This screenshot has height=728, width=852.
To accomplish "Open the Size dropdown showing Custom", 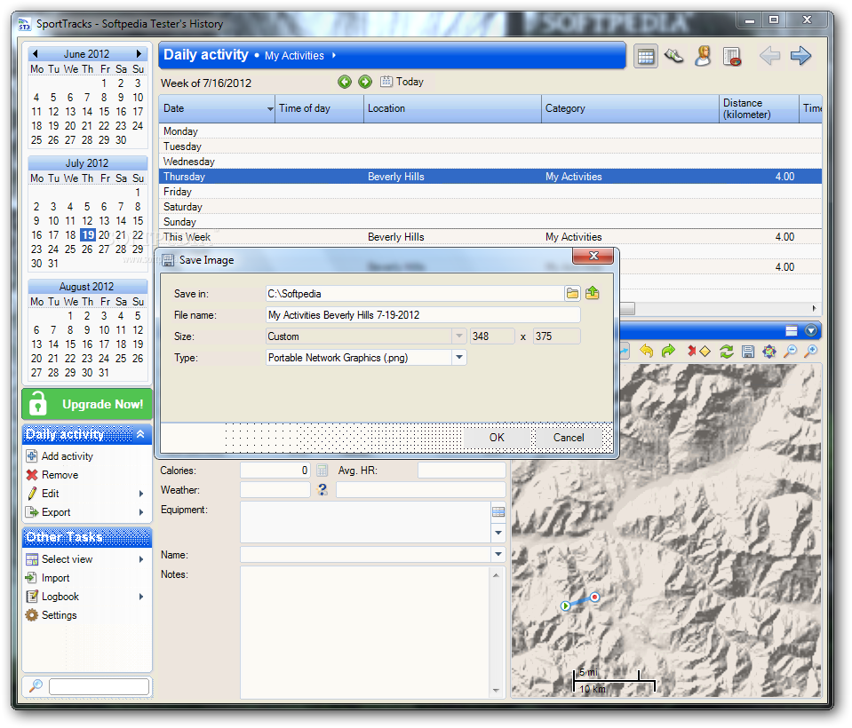I will coord(459,336).
